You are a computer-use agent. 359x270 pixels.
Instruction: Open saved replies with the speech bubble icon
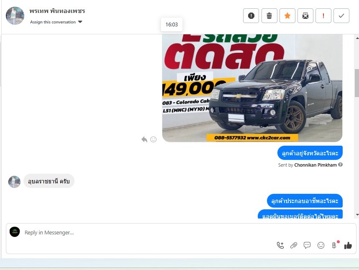pyautogui.click(x=307, y=245)
